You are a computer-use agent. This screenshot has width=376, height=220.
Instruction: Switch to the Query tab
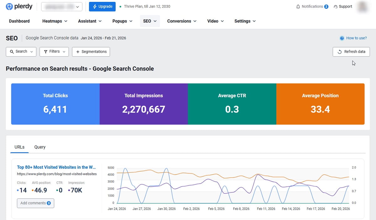[x=40, y=147]
